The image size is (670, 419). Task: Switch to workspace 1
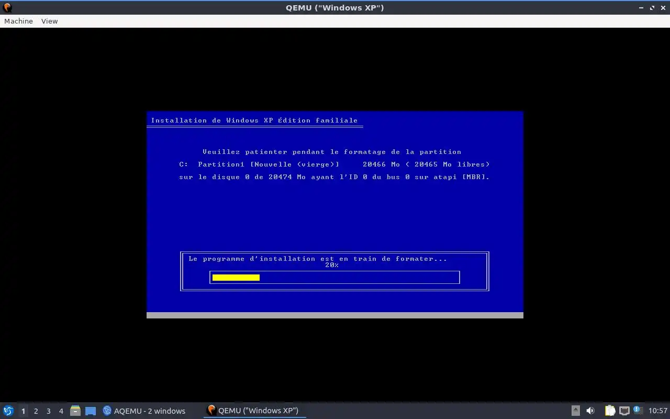pyautogui.click(x=23, y=411)
